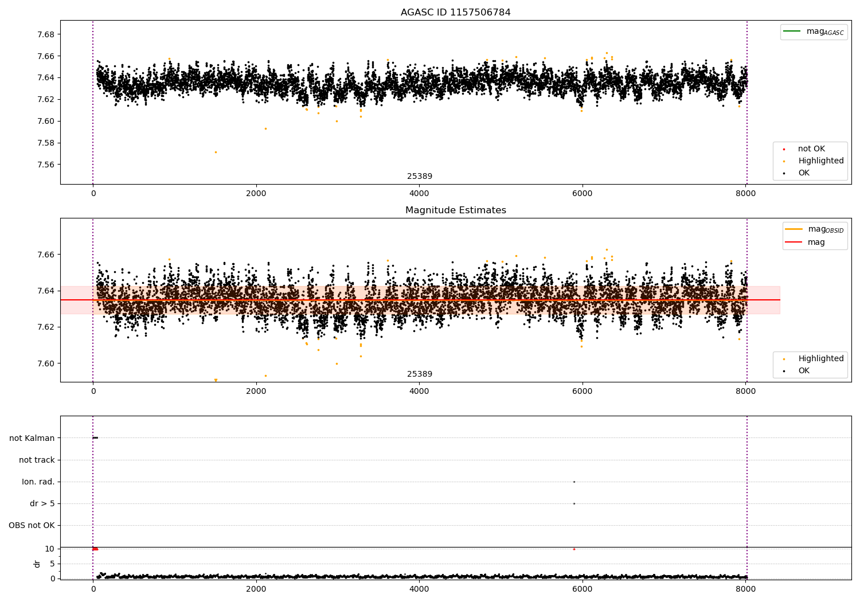Click the point on the dr > 5 row
Image resolution: width=860 pixels, height=602 pixels.
pyautogui.click(x=574, y=504)
